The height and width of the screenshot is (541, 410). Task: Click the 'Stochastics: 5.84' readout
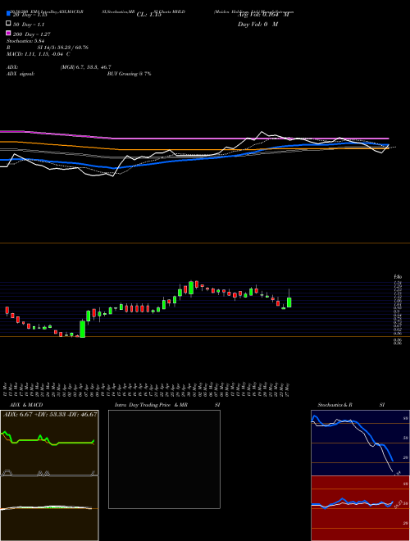click(25, 41)
